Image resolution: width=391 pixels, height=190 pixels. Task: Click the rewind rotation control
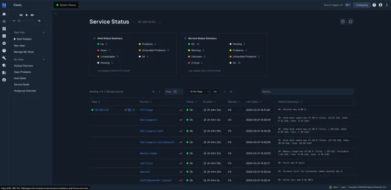[x=21, y=15]
